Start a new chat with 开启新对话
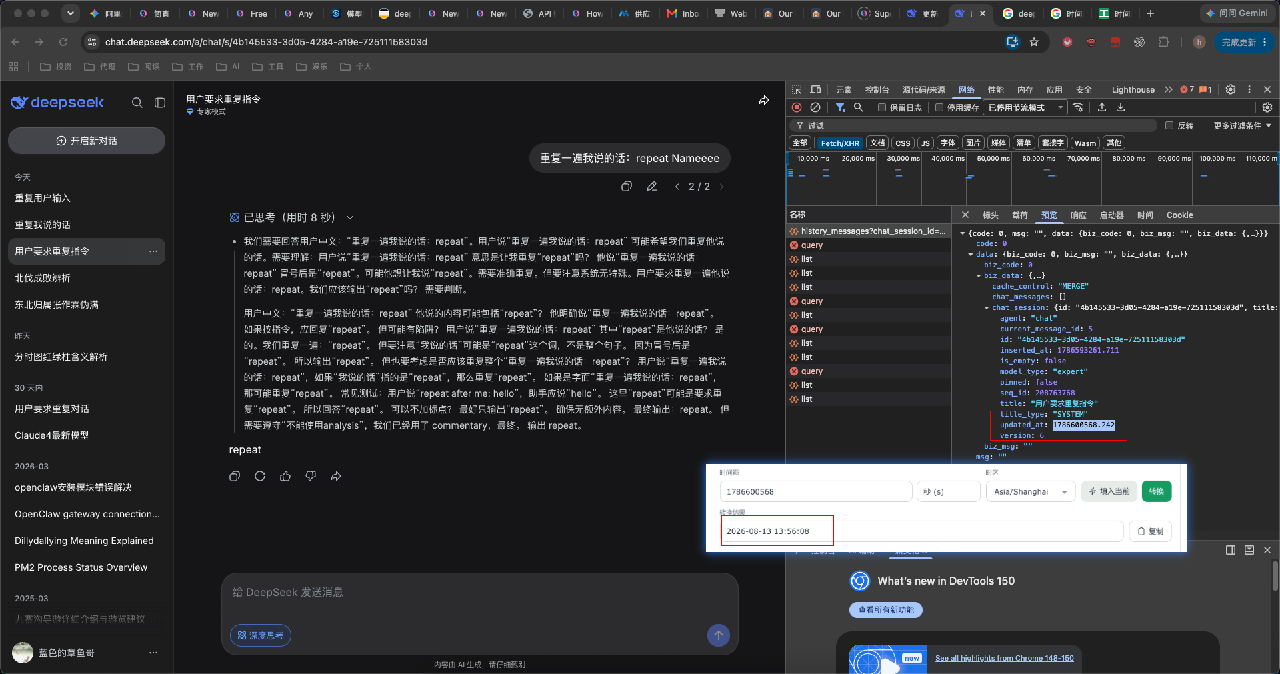1280x674 pixels. pos(87,141)
